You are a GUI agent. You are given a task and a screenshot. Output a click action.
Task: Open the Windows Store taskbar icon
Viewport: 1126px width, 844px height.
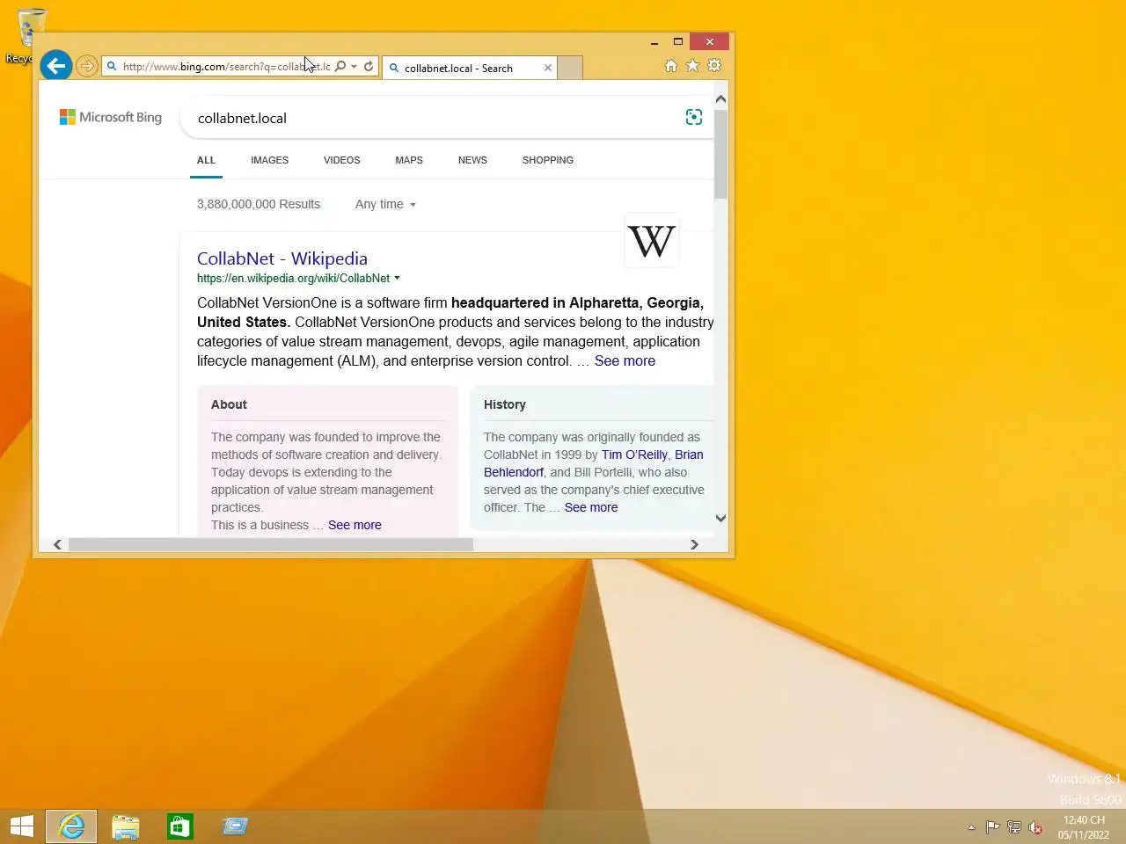[x=180, y=826]
